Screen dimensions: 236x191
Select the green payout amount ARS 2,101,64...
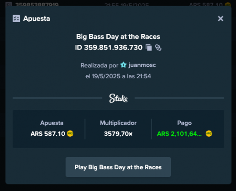(x=179, y=134)
